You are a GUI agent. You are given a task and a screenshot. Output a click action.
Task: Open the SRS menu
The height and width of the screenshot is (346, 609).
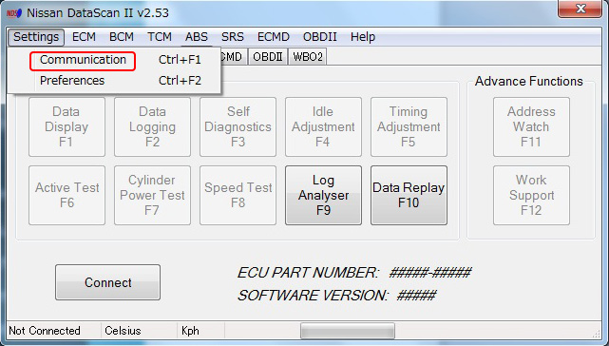(233, 37)
